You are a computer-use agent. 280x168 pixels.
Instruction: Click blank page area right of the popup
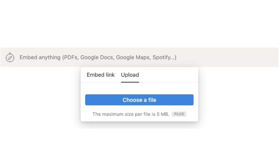[237, 98]
